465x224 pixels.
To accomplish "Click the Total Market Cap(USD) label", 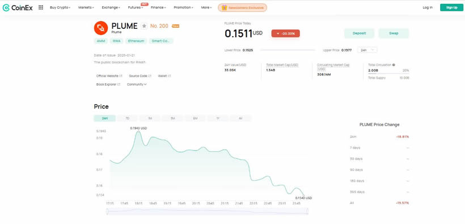I will (x=282, y=65).
